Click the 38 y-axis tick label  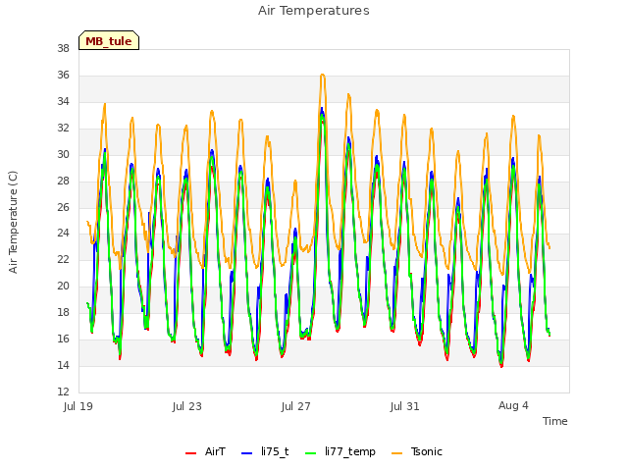point(63,48)
